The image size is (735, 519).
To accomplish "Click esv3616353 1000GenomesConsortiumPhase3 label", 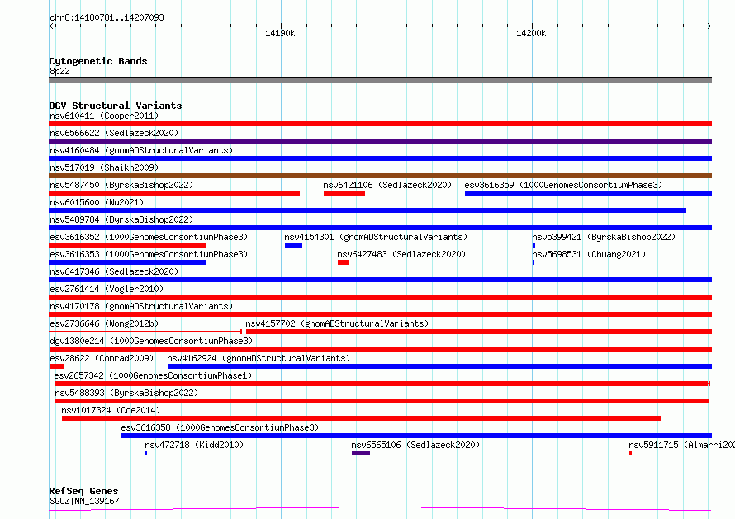I will pos(149,254).
